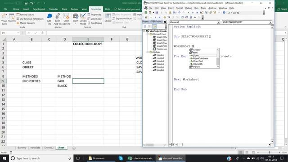Open the blue Add-ins button
This screenshot has width=288, height=162.
[x=49, y=19]
